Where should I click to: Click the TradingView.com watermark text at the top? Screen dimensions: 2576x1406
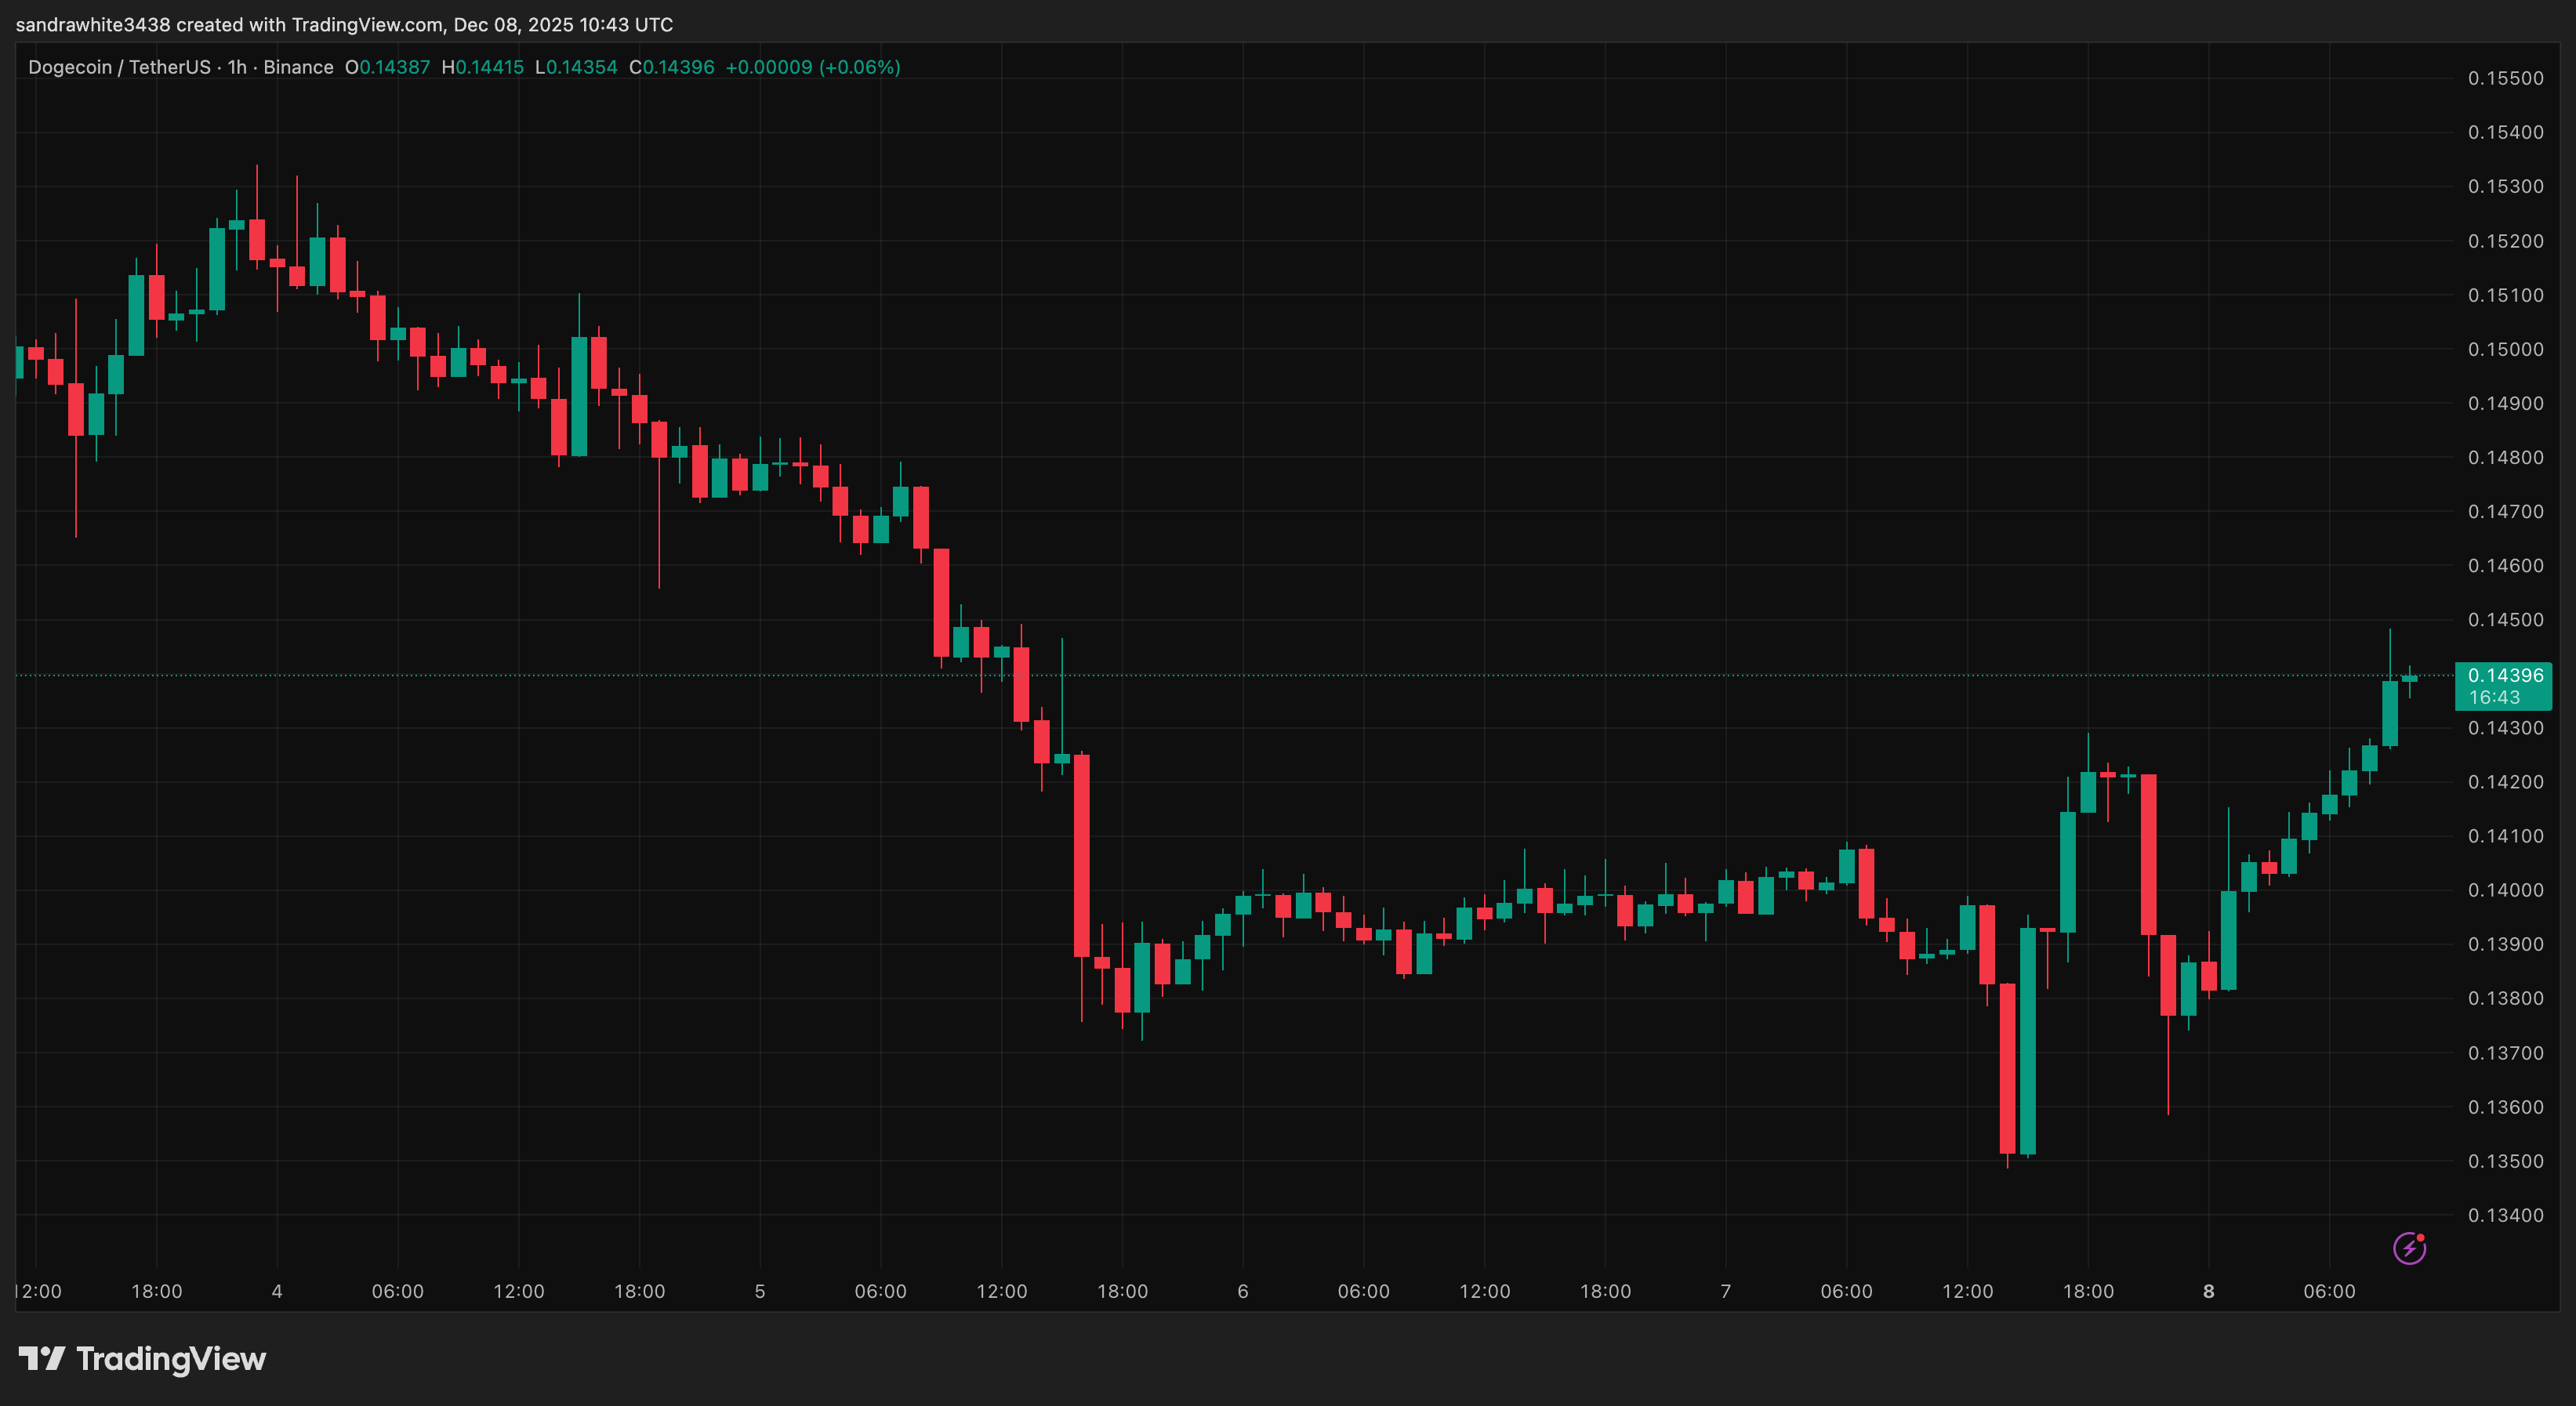(x=365, y=24)
